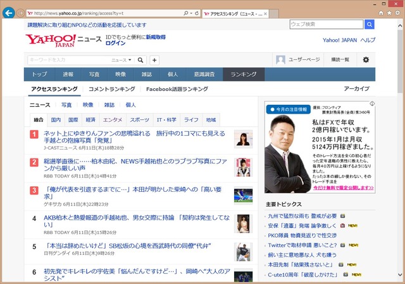Click the Yahoo! JAPAN logo
Screen dimensions: 405x284
(x=51, y=40)
